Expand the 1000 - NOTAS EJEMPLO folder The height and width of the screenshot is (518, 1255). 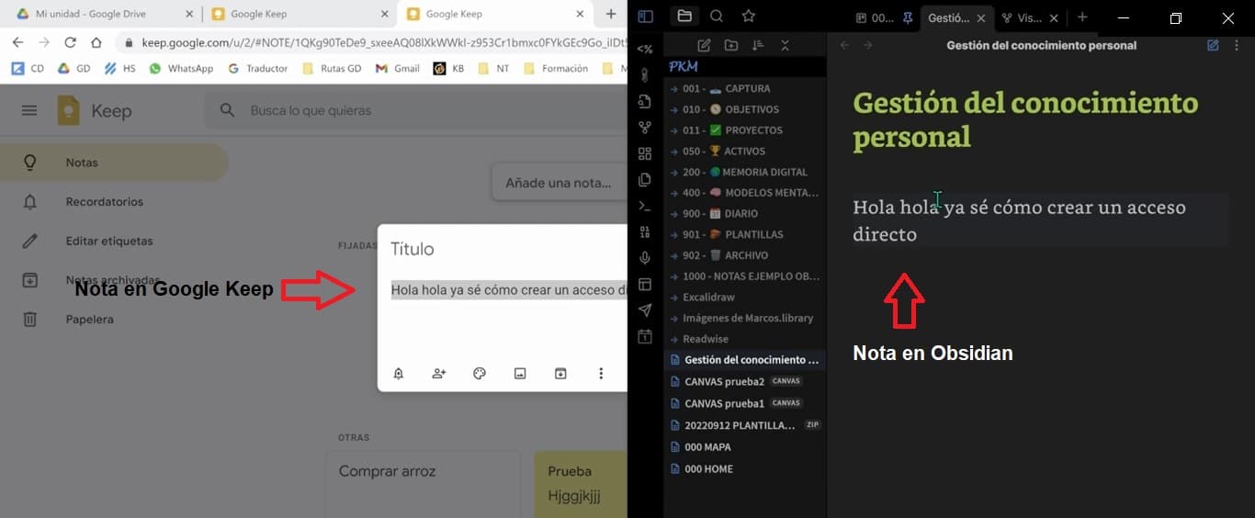click(x=744, y=276)
